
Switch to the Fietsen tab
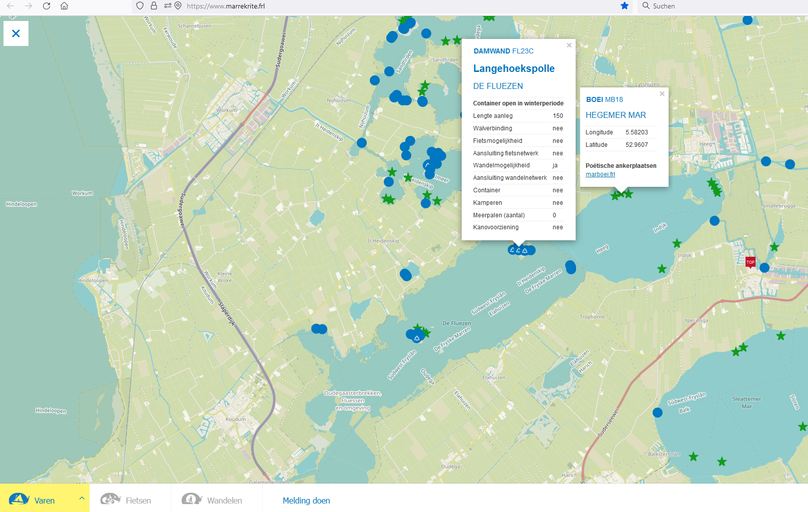[138, 500]
